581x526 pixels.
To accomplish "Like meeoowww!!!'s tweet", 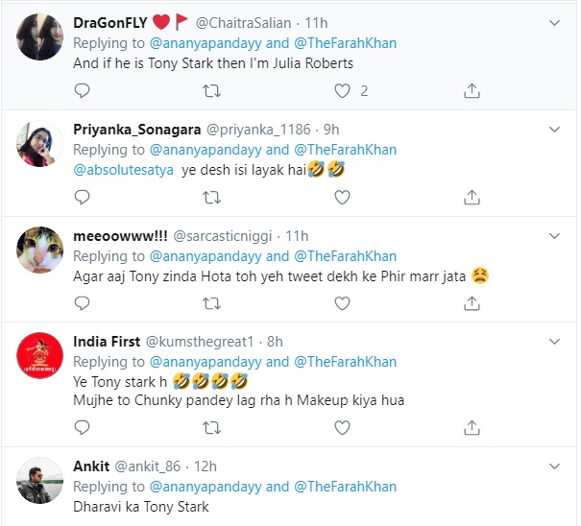I will click(x=341, y=302).
